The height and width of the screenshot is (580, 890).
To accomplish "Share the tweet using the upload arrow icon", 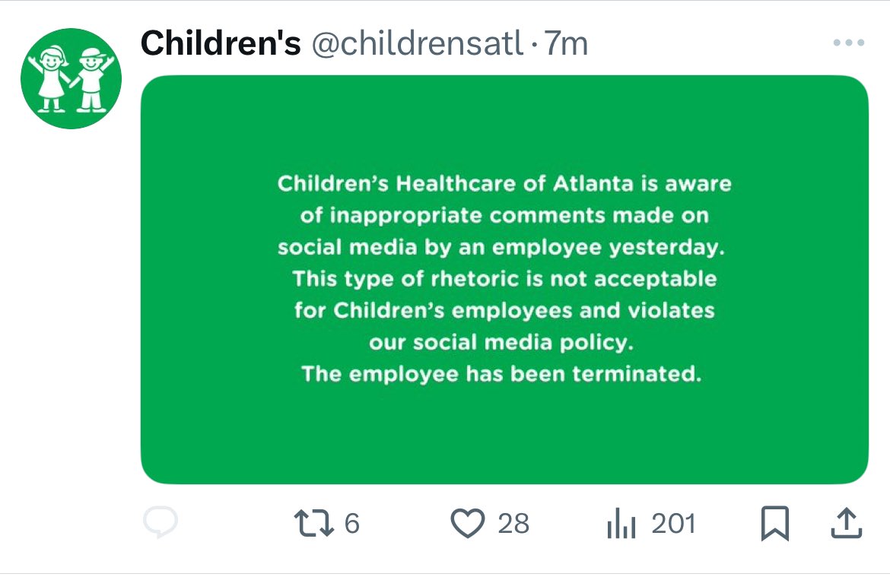I will click(847, 523).
